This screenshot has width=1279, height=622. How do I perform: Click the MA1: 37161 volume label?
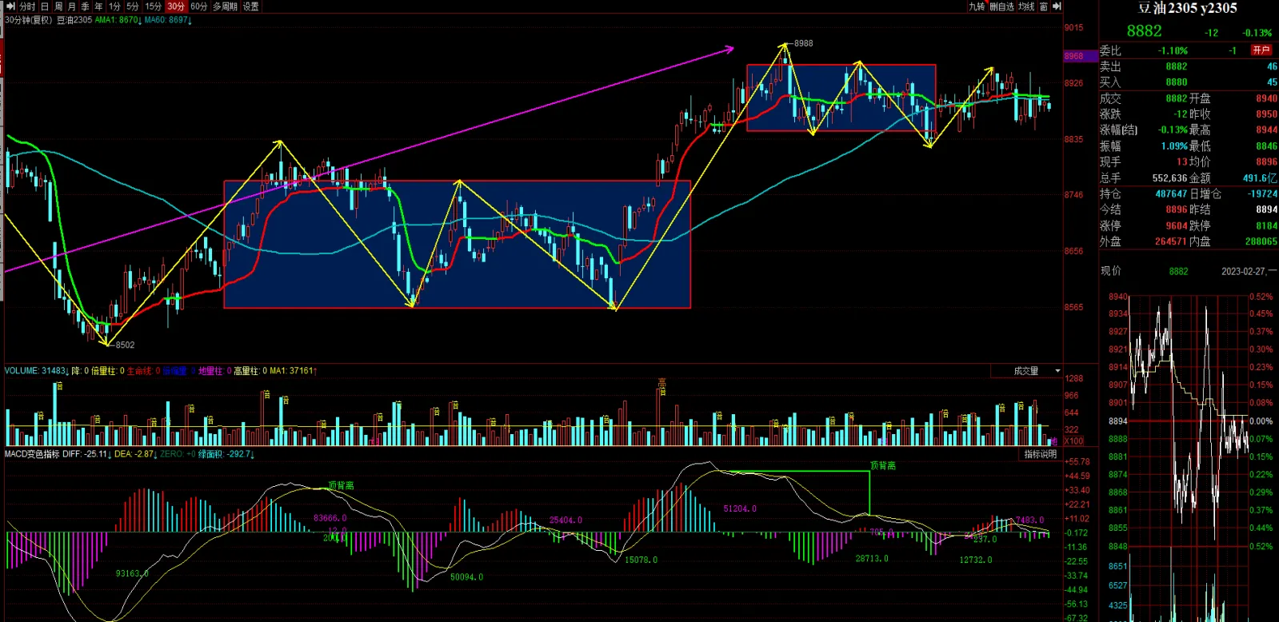point(294,371)
